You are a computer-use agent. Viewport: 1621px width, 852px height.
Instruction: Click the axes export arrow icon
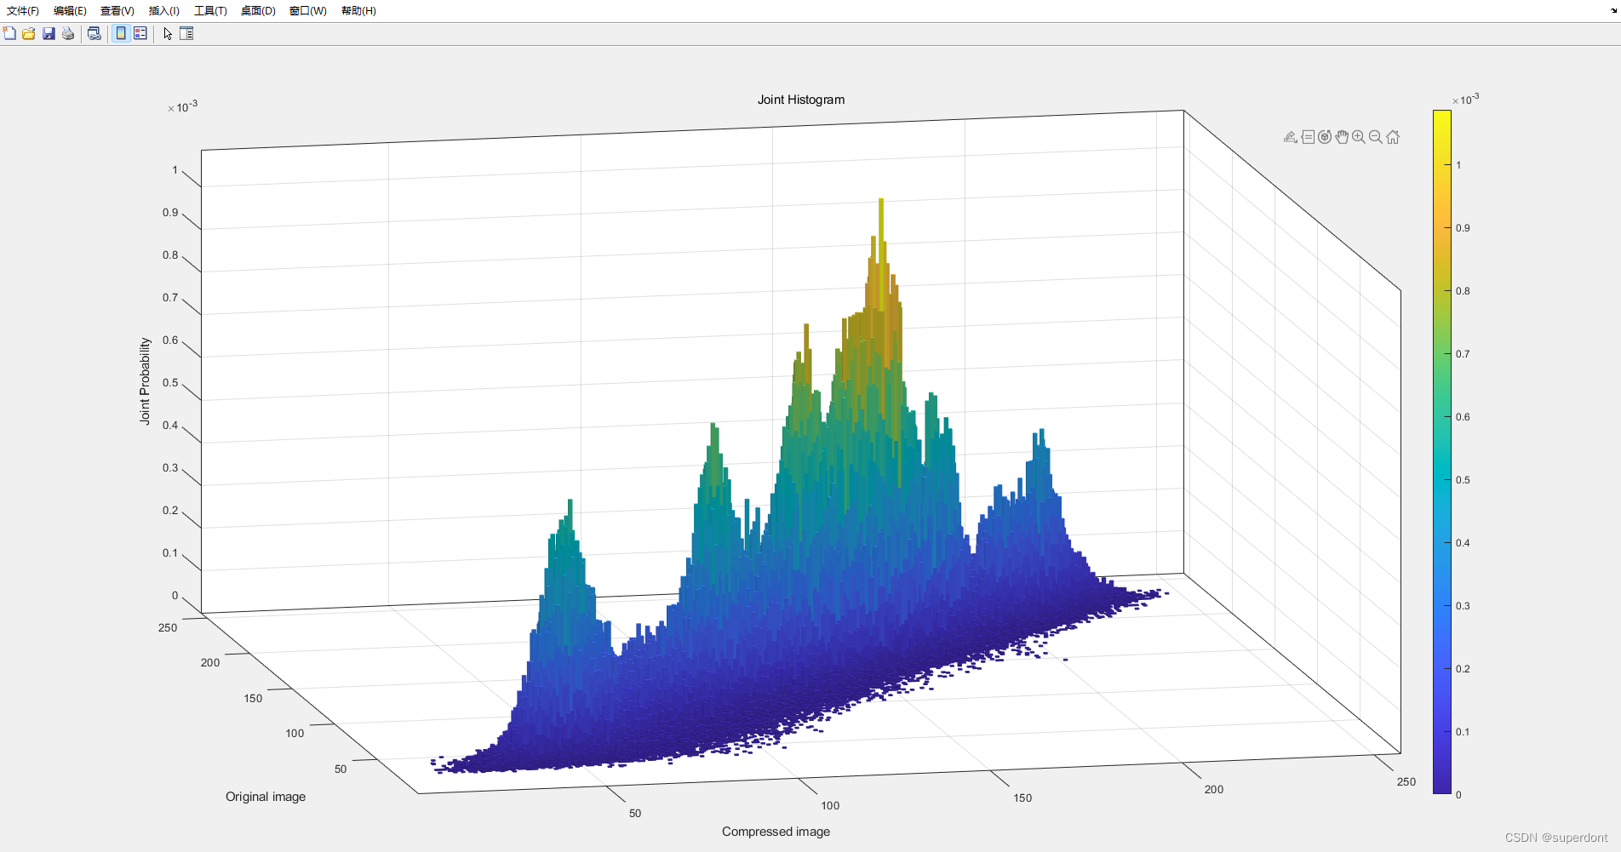pyautogui.click(x=1291, y=137)
